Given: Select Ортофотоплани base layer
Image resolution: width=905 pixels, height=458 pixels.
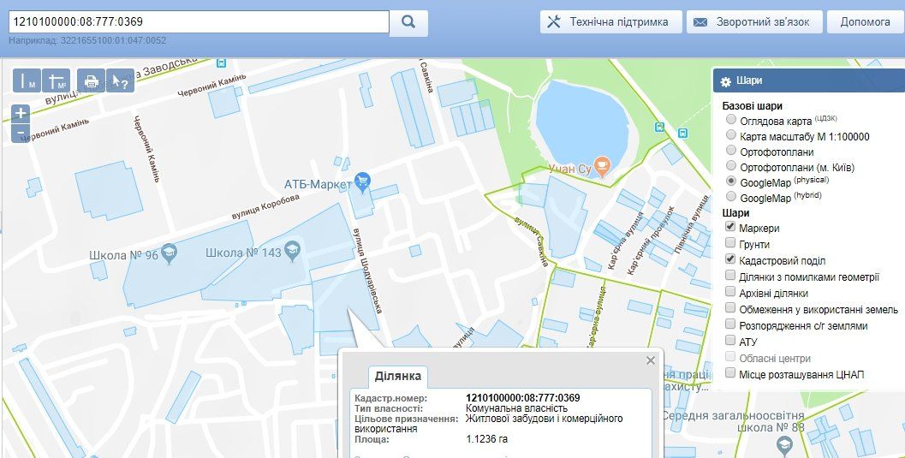Looking at the screenshot, I should pos(731,151).
